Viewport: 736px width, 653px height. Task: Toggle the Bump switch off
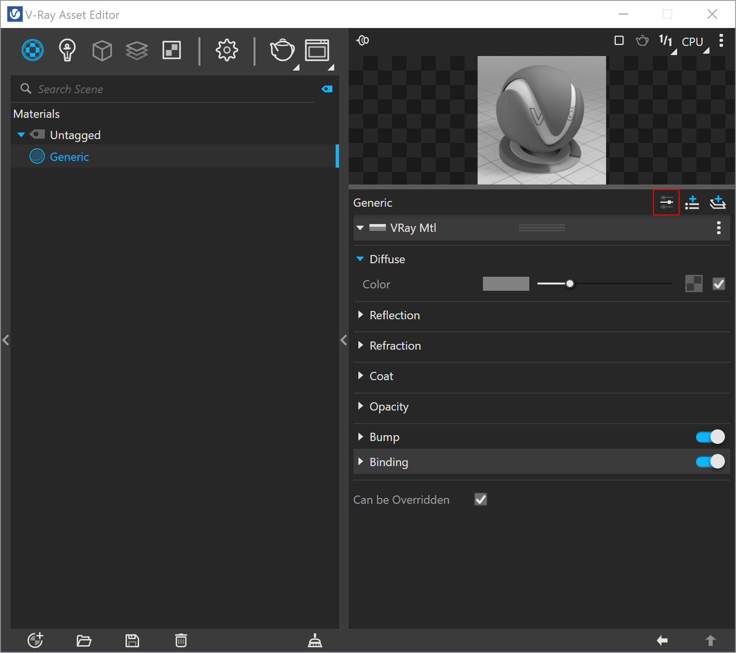[710, 437]
